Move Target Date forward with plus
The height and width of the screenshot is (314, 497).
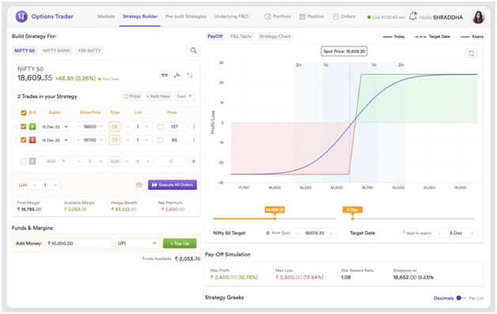click(472, 233)
